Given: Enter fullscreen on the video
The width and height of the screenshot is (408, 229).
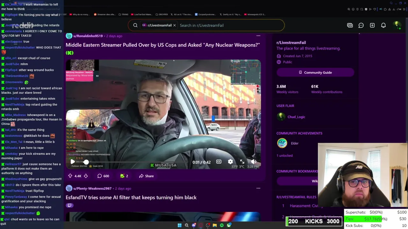Looking at the screenshot, I should point(242,162).
